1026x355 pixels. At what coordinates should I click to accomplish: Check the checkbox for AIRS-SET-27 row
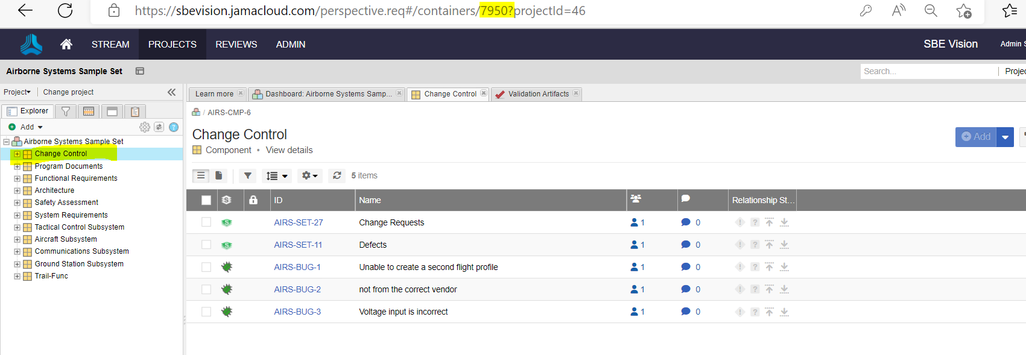tap(206, 222)
